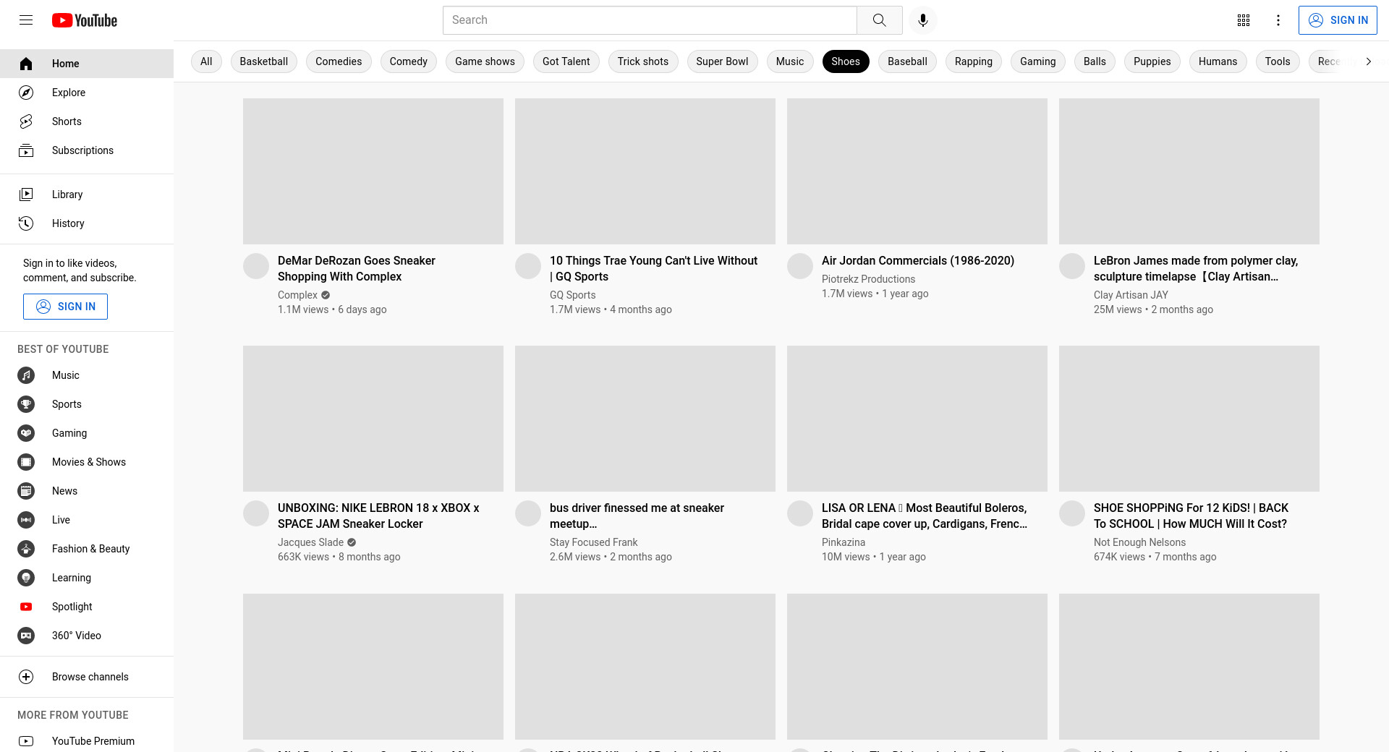This screenshot has height=752, width=1389.
Task: Click the search magnifier button
Action: click(x=879, y=20)
